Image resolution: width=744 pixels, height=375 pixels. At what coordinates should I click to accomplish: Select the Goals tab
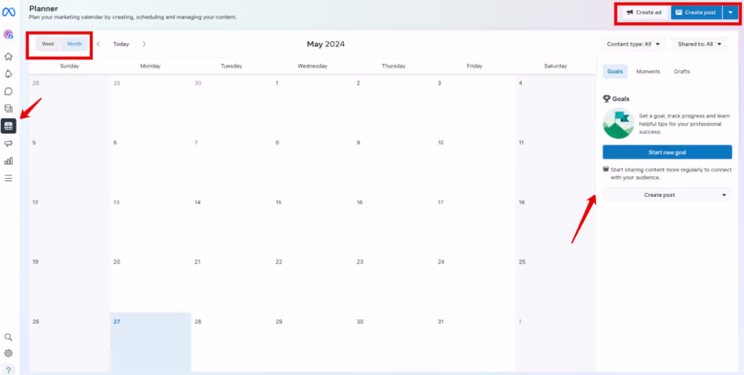[x=615, y=72]
